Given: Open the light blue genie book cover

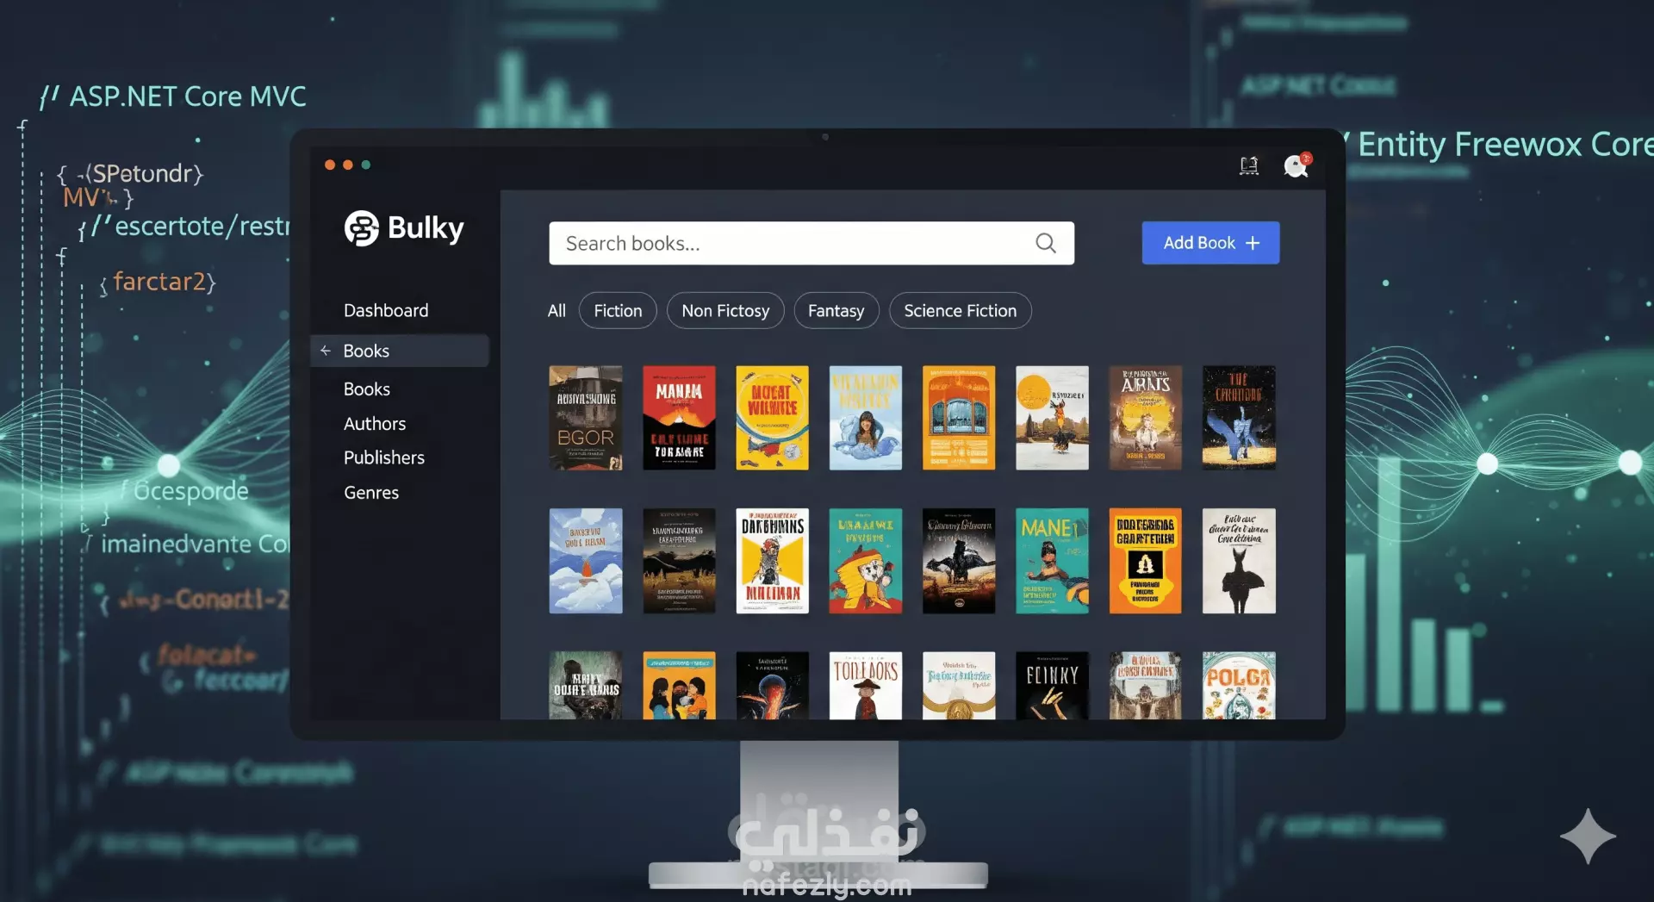Looking at the screenshot, I should [x=866, y=418].
